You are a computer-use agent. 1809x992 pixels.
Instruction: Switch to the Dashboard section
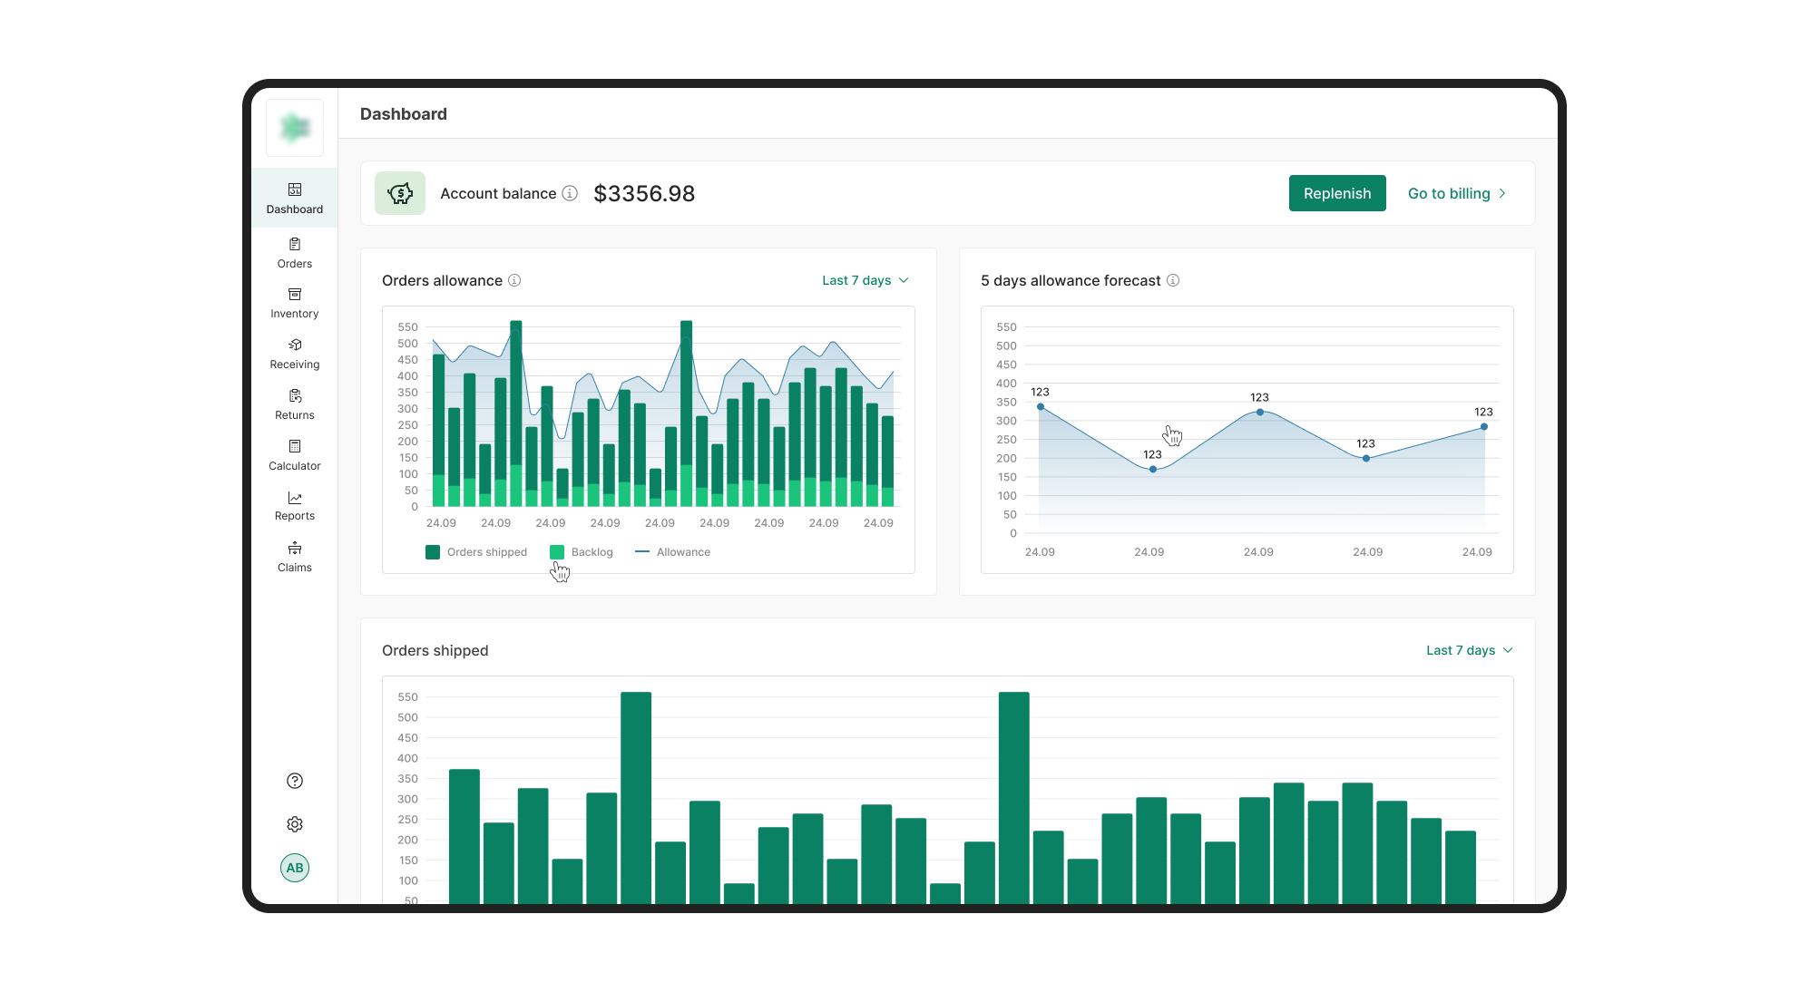(x=294, y=198)
